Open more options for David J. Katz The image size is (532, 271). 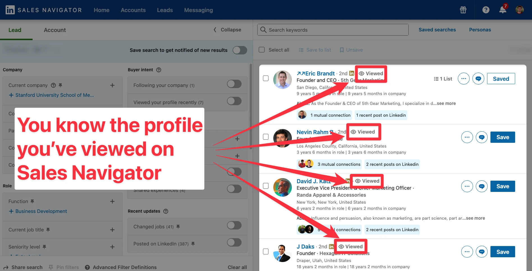click(x=467, y=186)
